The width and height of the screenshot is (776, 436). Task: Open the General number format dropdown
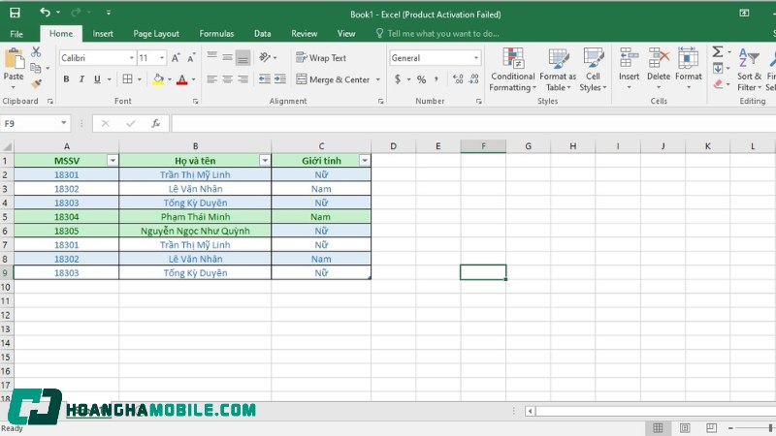pos(475,58)
